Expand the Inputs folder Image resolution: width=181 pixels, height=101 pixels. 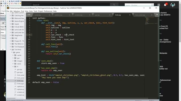tap(10, 24)
